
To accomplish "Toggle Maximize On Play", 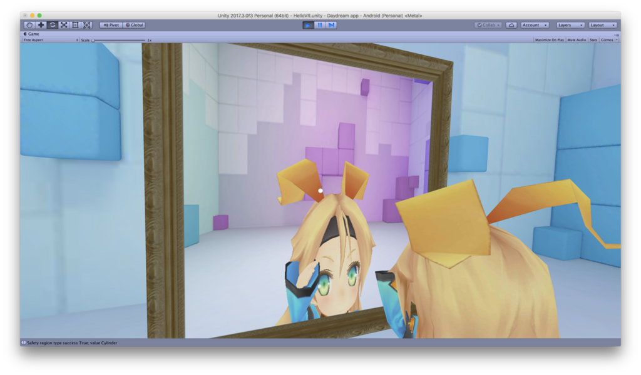I will click(550, 40).
